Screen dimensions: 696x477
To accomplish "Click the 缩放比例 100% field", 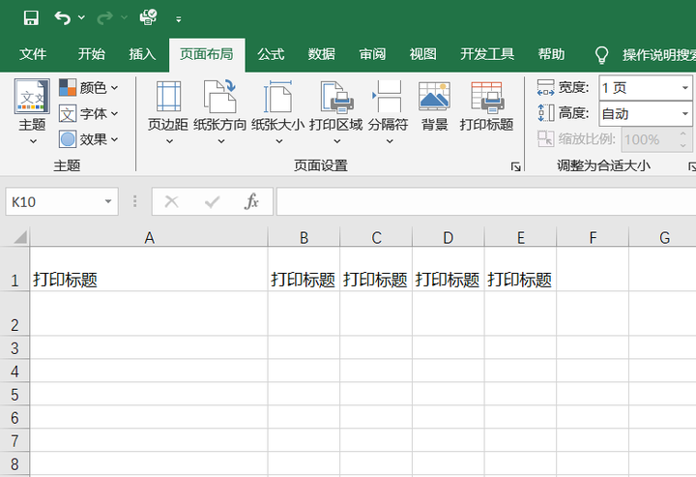I will (656, 139).
